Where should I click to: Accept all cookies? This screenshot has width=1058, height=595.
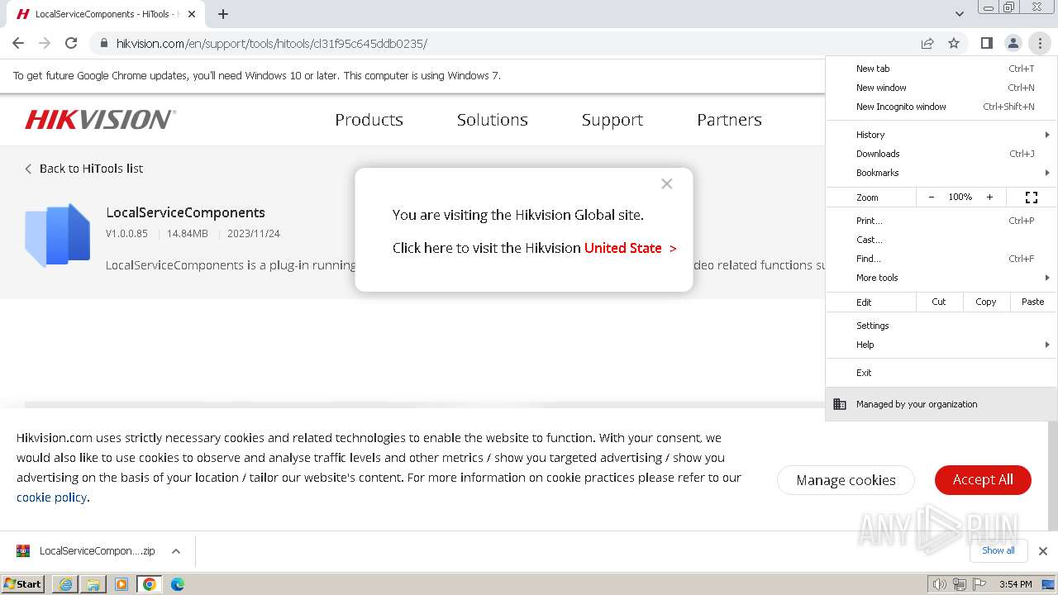pyautogui.click(x=983, y=479)
